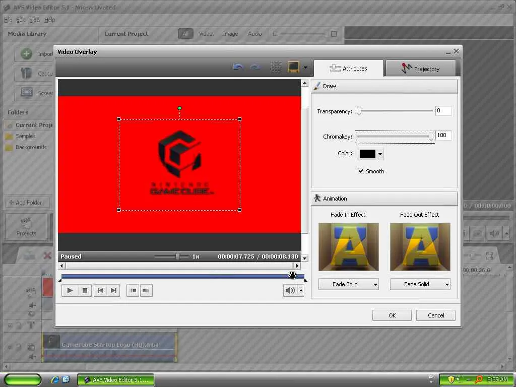Click the bottom-right resize handle of overlay
This screenshot has width=516, height=387.
point(239,210)
